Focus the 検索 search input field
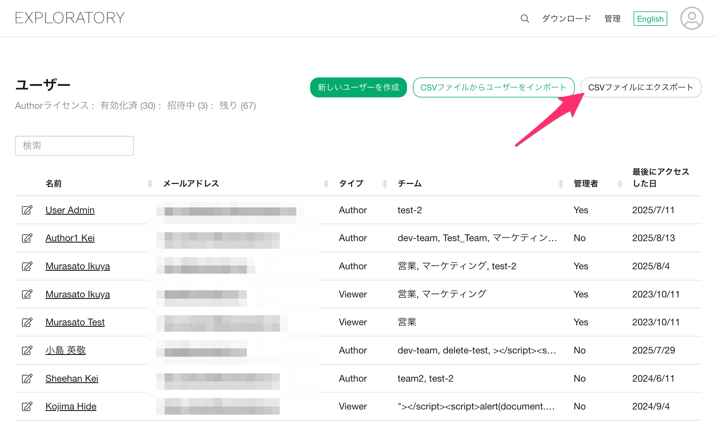The width and height of the screenshot is (716, 423). coord(74,145)
